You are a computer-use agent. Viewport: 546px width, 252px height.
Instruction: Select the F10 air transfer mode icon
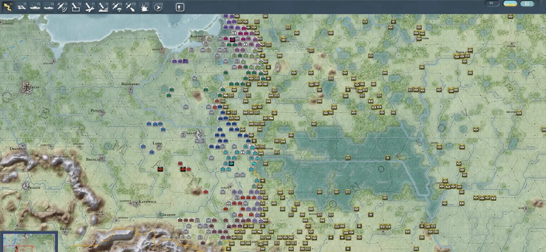point(131,7)
